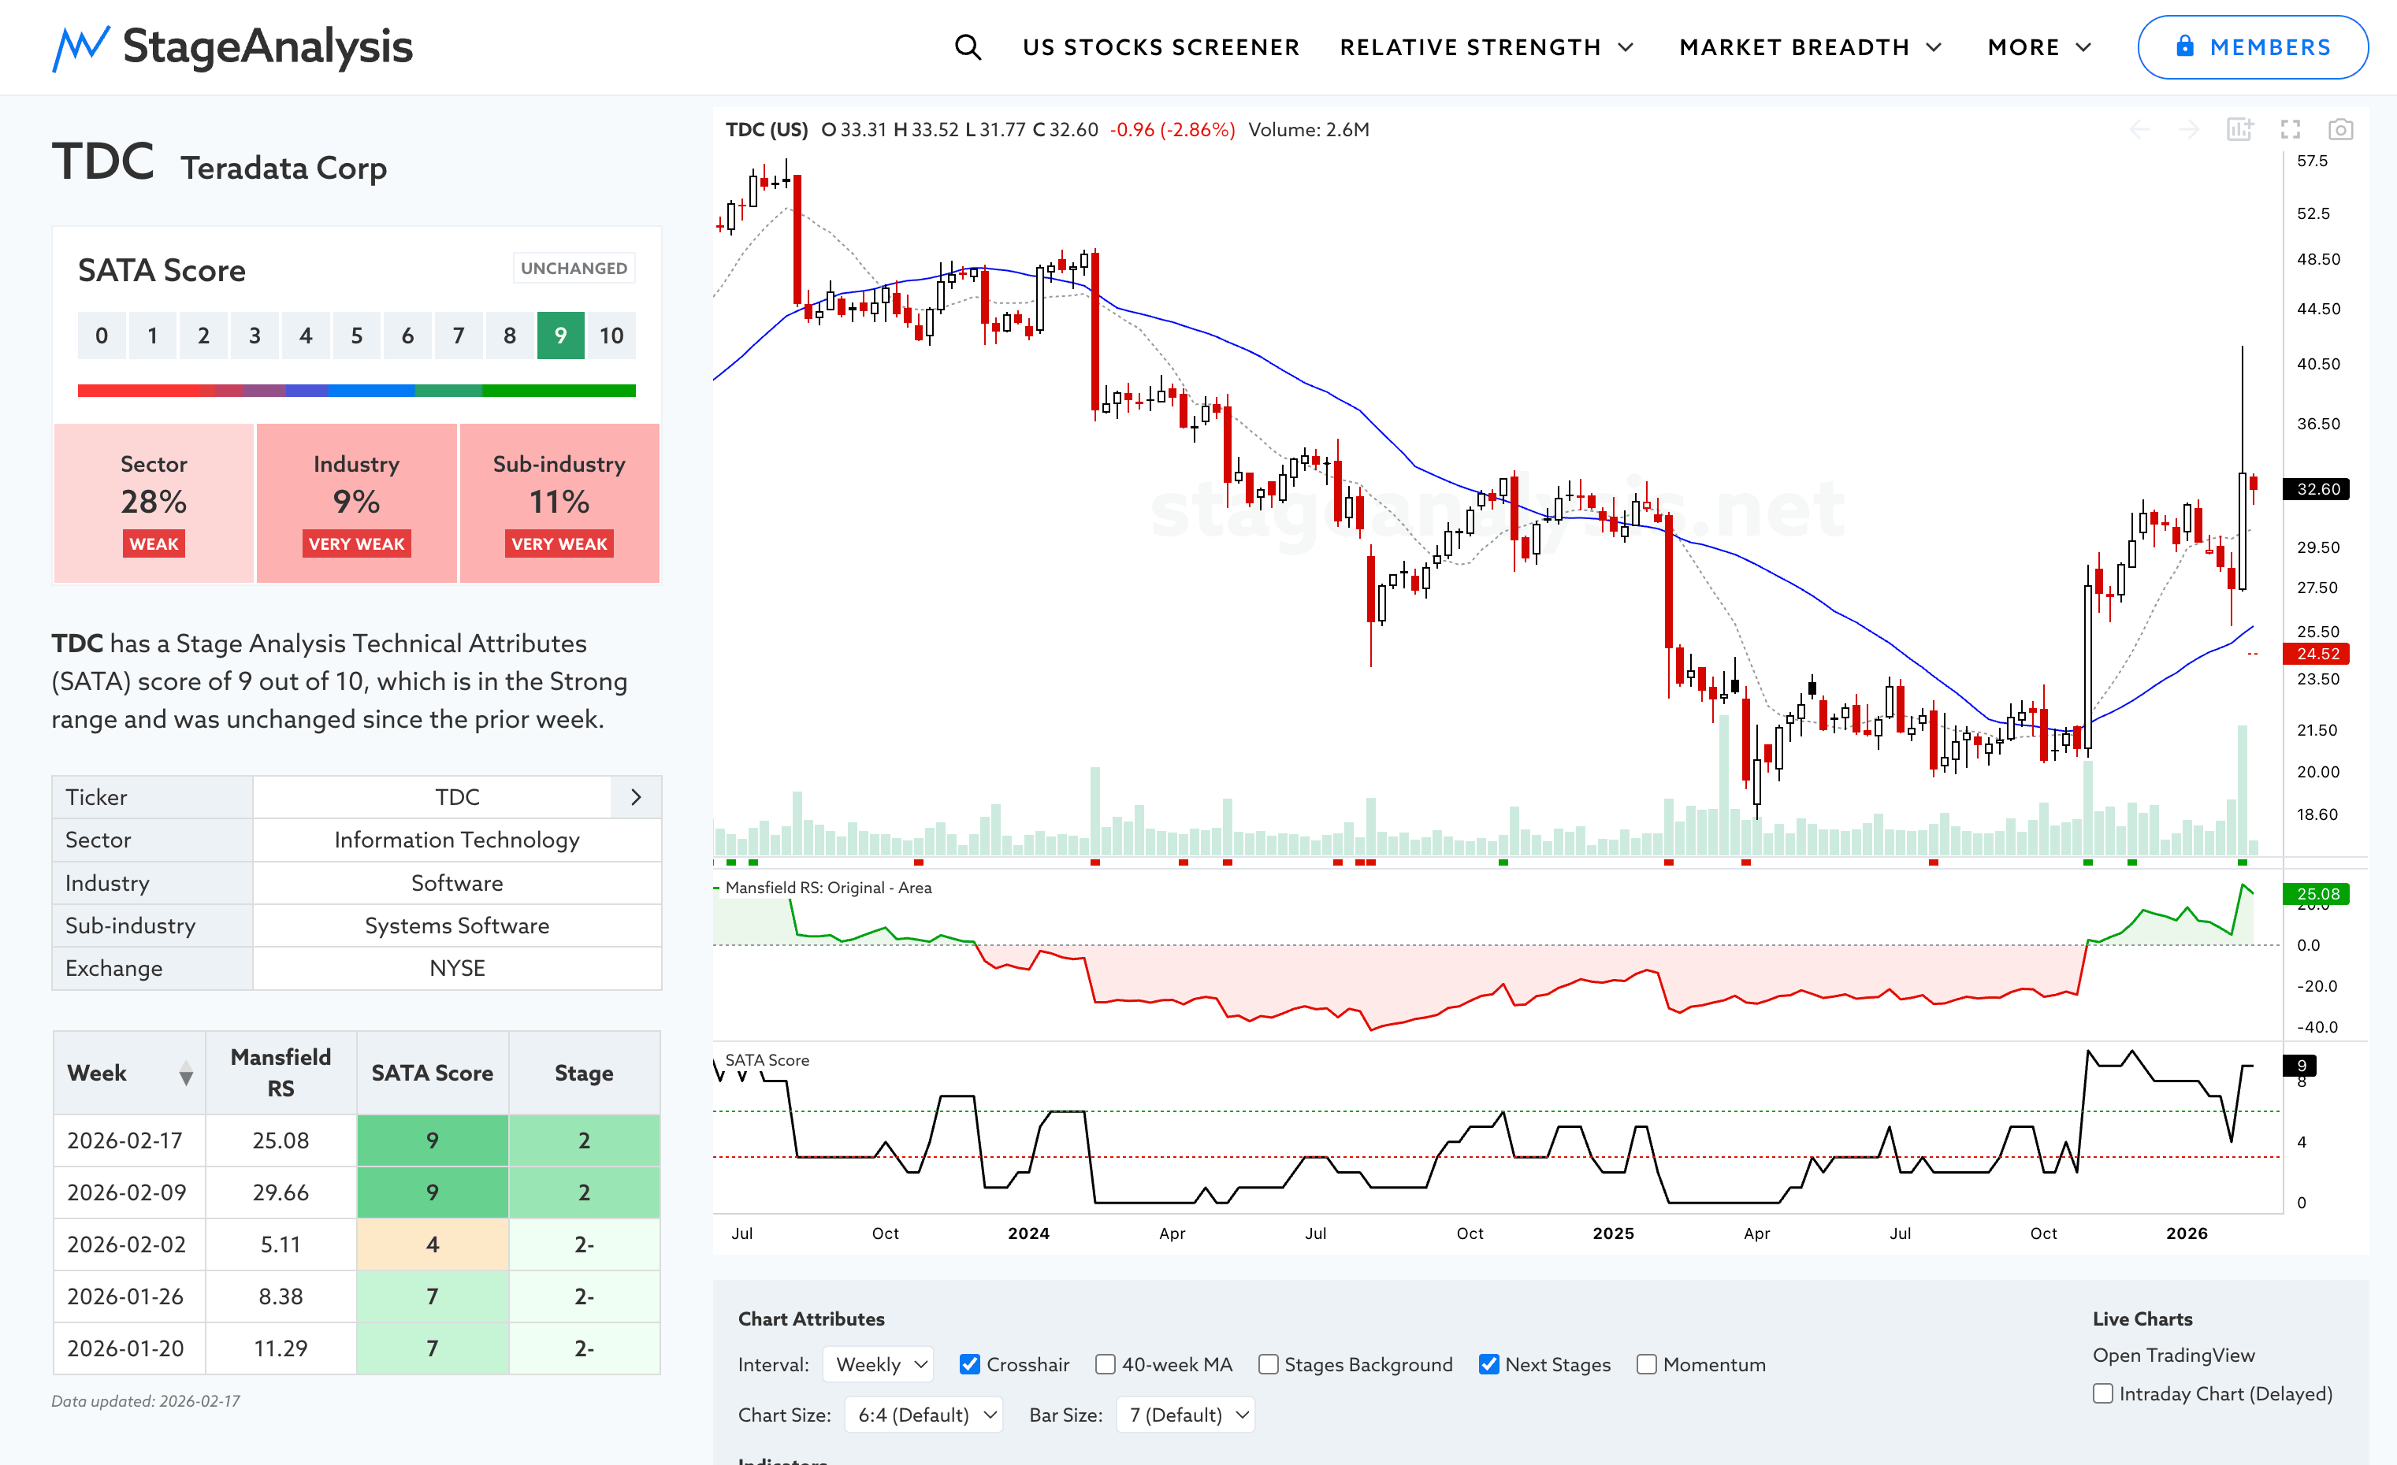2397x1465 pixels.
Task: Select score 9 in SATA scale
Action: (x=560, y=336)
